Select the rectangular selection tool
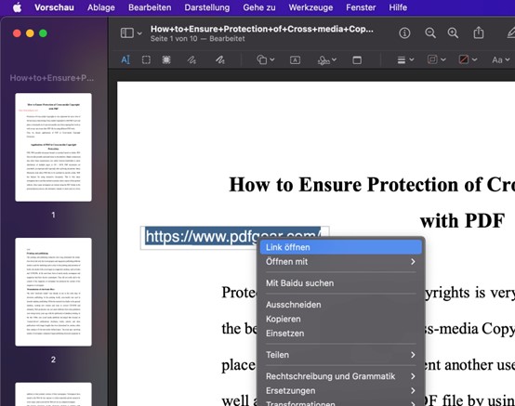 tap(146, 59)
